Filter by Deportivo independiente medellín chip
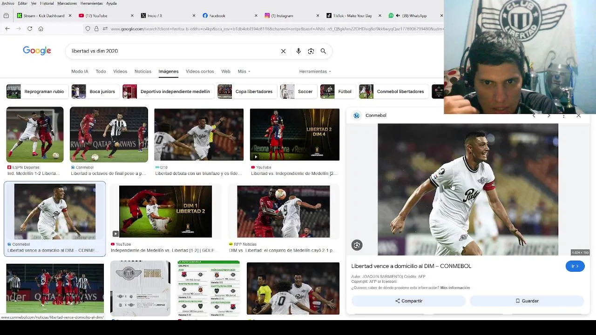Viewport: 596px width, 335px height. click(x=168, y=92)
